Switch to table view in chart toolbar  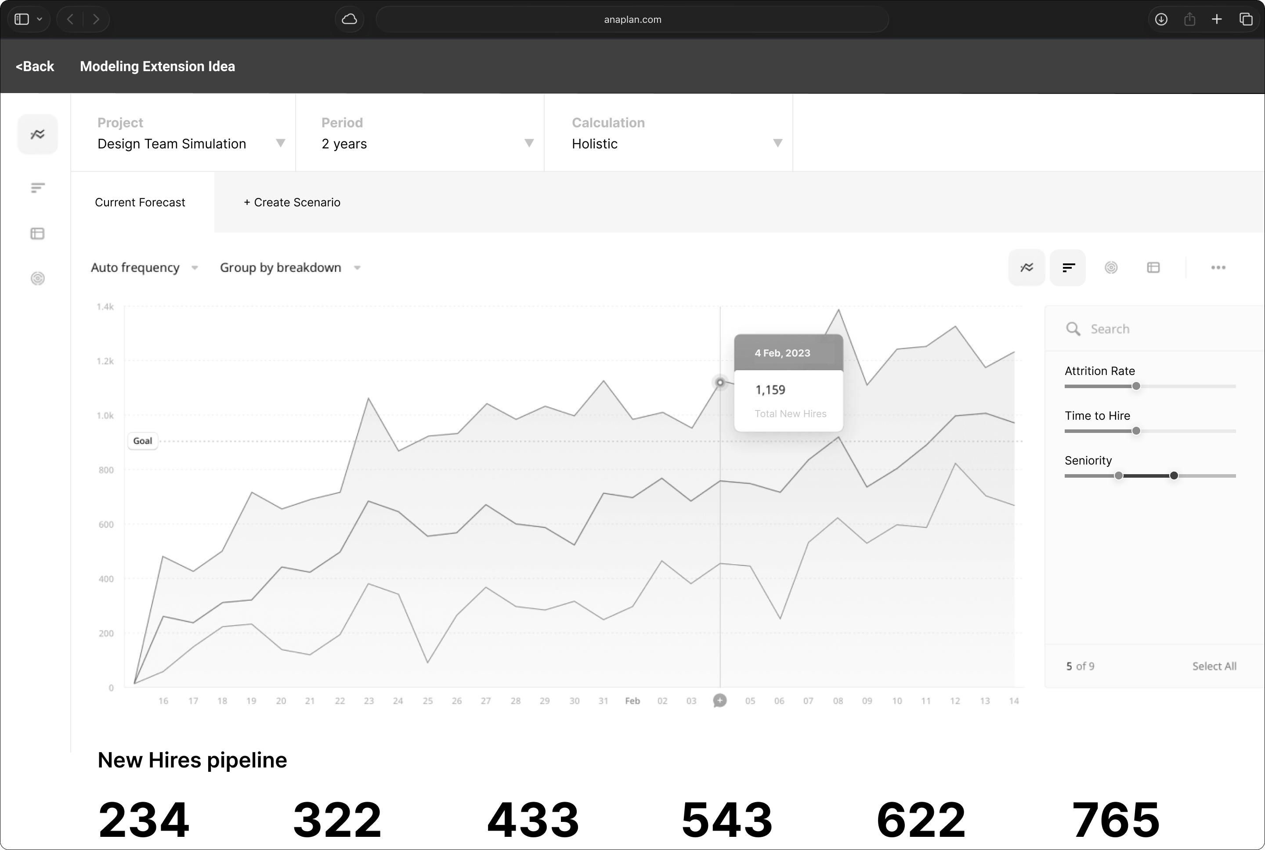[1153, 267]
